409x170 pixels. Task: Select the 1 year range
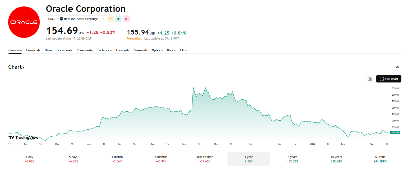coord(249,159)
